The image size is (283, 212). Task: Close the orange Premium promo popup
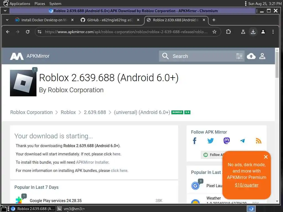(266, 157)
